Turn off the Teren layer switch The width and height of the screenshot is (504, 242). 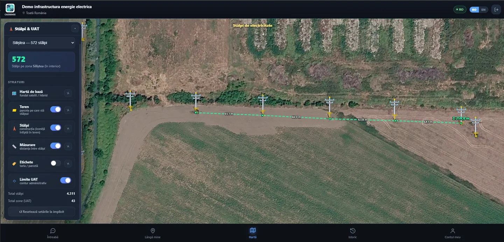pyautogui.click(x=56, y=109)
